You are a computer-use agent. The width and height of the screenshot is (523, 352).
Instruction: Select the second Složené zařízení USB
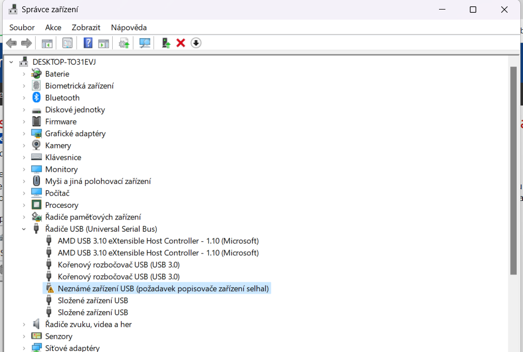[x=92, y=312]
